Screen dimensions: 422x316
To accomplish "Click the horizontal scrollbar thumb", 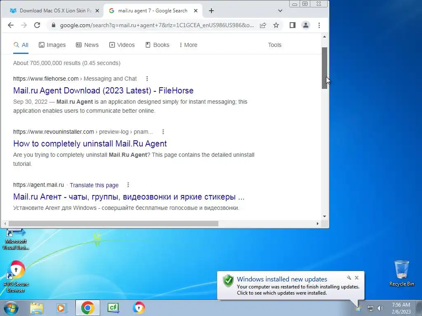I will pyautogui.click(x=113, y=223).
